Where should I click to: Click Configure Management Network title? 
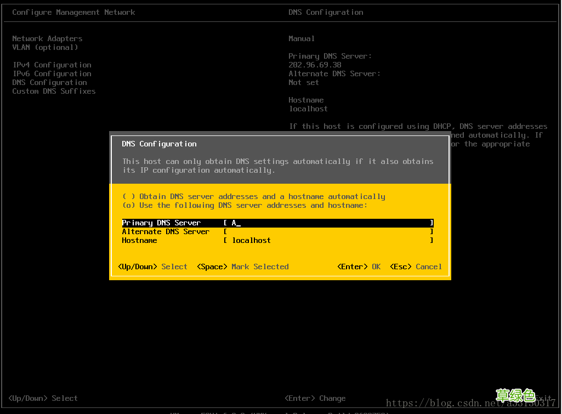pyautogui.click(x=74, y=12)
